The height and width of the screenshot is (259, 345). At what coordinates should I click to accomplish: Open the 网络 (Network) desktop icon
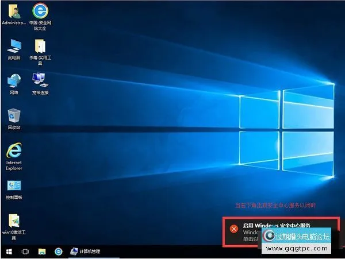coord(14,80)
